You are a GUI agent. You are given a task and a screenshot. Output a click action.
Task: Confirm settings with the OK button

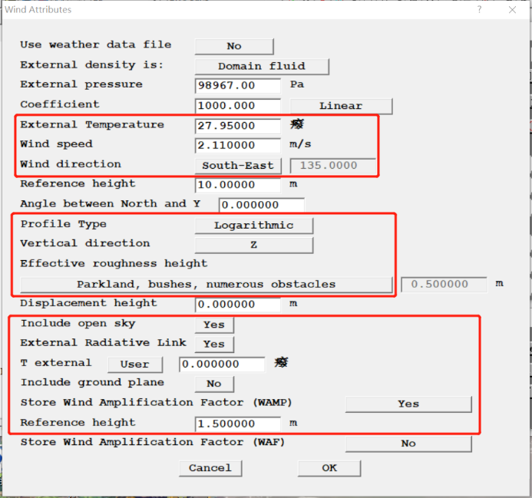tap(329, 468)
